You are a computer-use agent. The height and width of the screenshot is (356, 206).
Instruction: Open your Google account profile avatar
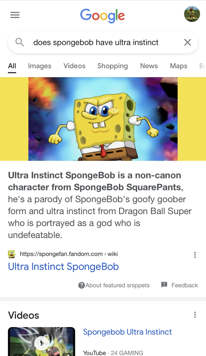[192, 14]
